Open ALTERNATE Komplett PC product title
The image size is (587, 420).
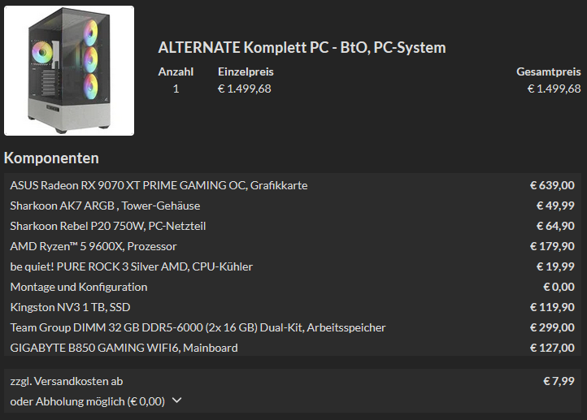302,47
